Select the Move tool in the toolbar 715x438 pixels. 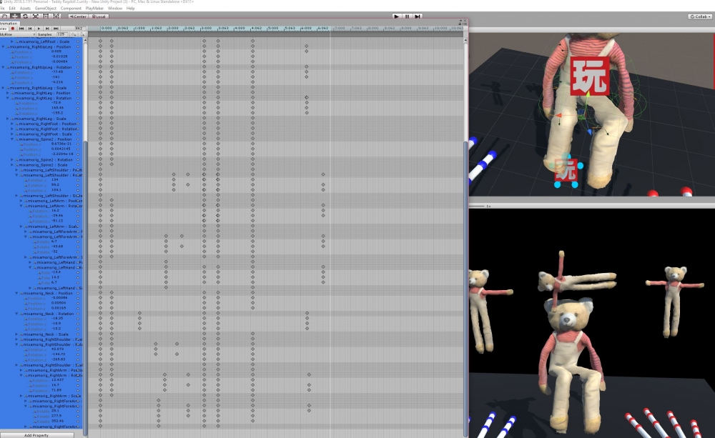(14, 16)
